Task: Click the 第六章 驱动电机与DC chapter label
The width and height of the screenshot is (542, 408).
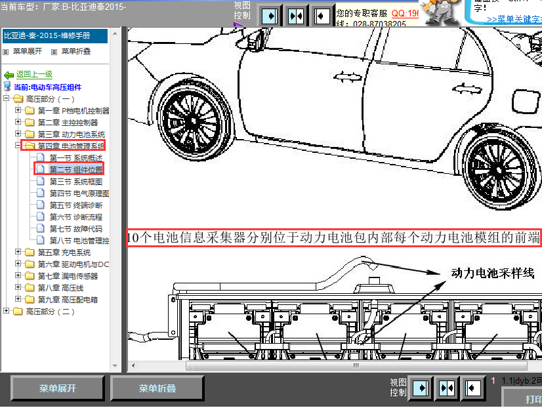Action: pyautogui.click(x=73, y=264)
